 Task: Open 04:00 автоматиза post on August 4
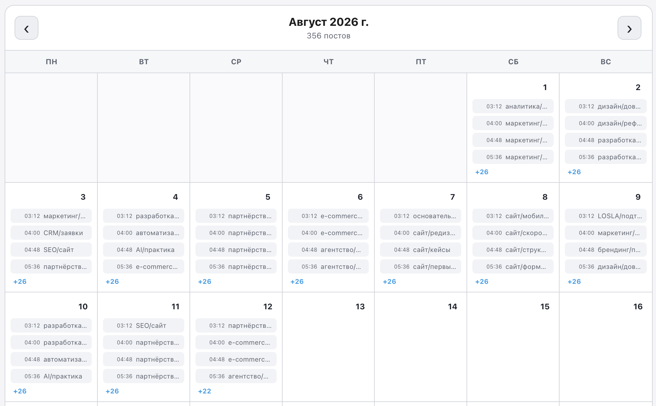143,233
